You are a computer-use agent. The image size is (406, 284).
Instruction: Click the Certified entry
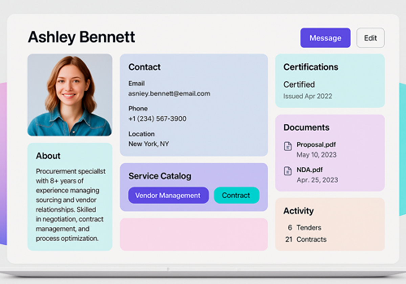click(299, 84)
